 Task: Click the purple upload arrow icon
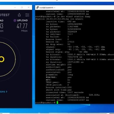pos(15,20)
